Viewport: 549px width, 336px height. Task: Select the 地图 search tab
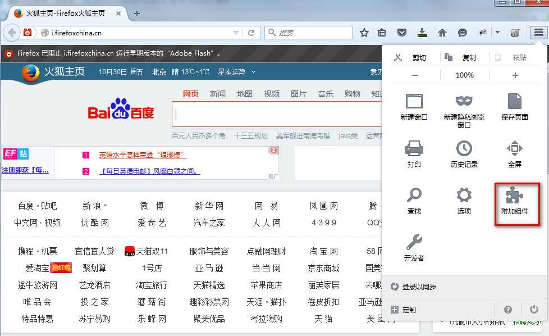(244, 93)
